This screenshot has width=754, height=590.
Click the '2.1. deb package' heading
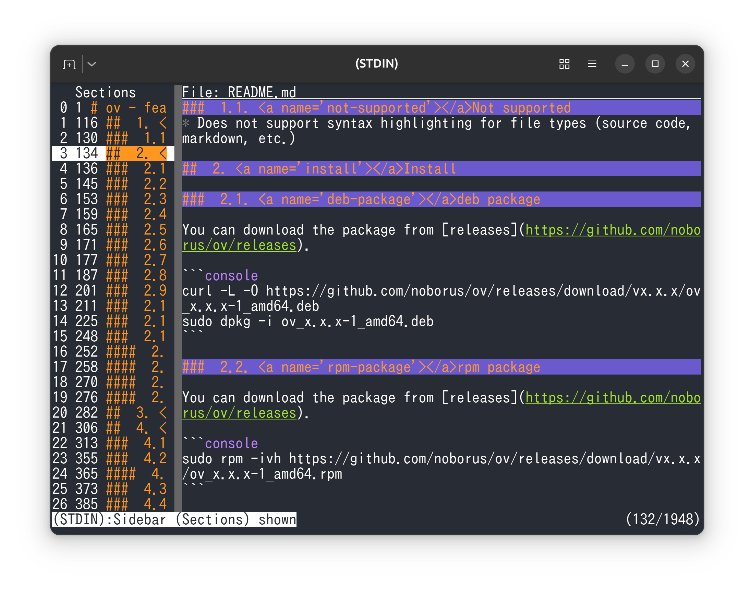click(x=442, y=199)
